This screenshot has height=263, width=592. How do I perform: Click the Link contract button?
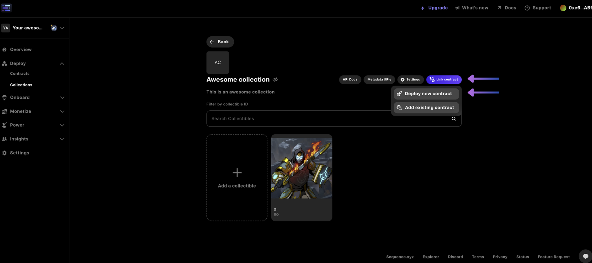pyautogui.click(x=444, y=80)
